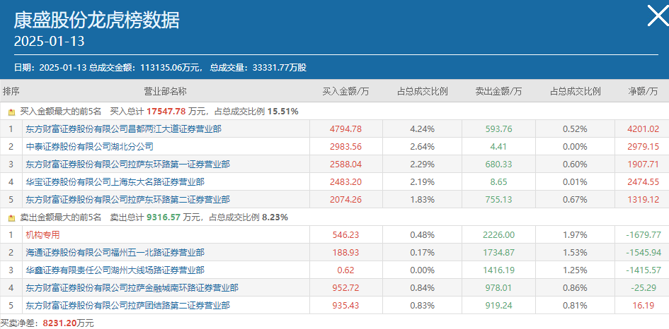Click percentage 4.24% in first row

point(423,129)
